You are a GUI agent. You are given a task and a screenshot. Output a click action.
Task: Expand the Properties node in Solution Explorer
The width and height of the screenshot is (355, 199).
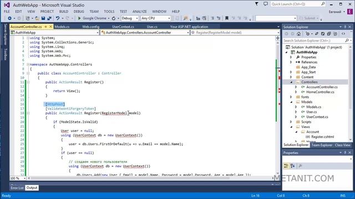click(x=291, y=57)
